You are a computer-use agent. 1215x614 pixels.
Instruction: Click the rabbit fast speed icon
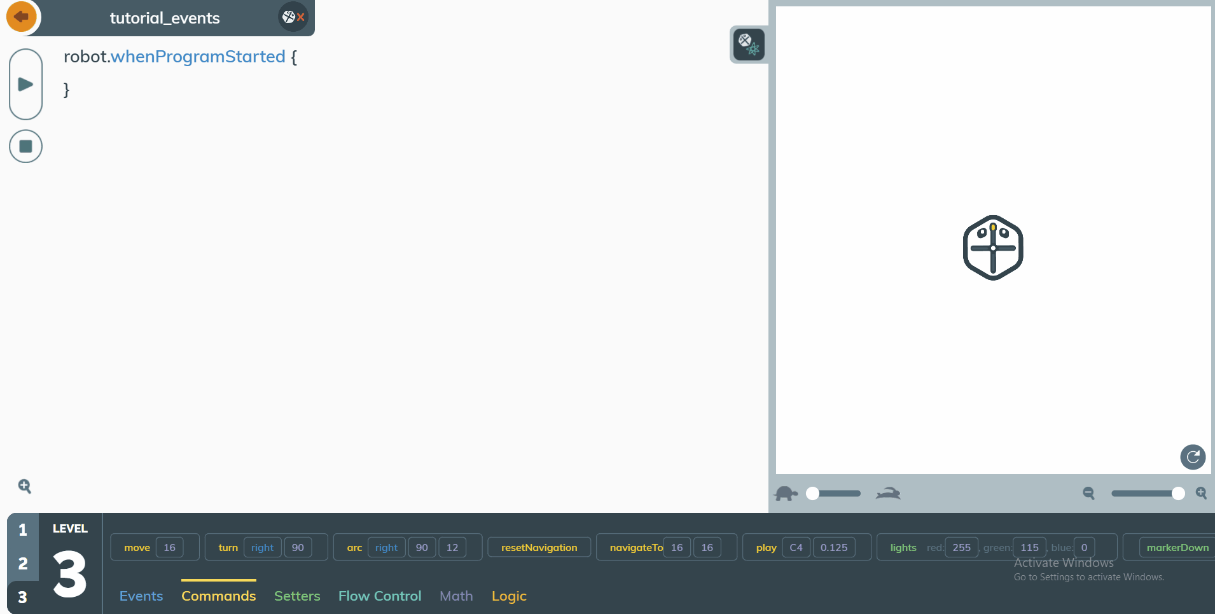coord(888,494)
